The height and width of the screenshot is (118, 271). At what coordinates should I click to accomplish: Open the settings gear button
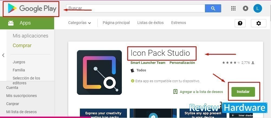click(259, 23)
